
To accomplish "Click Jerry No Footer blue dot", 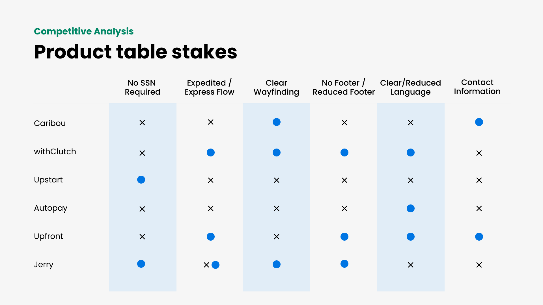I will [x=344, y=264].
